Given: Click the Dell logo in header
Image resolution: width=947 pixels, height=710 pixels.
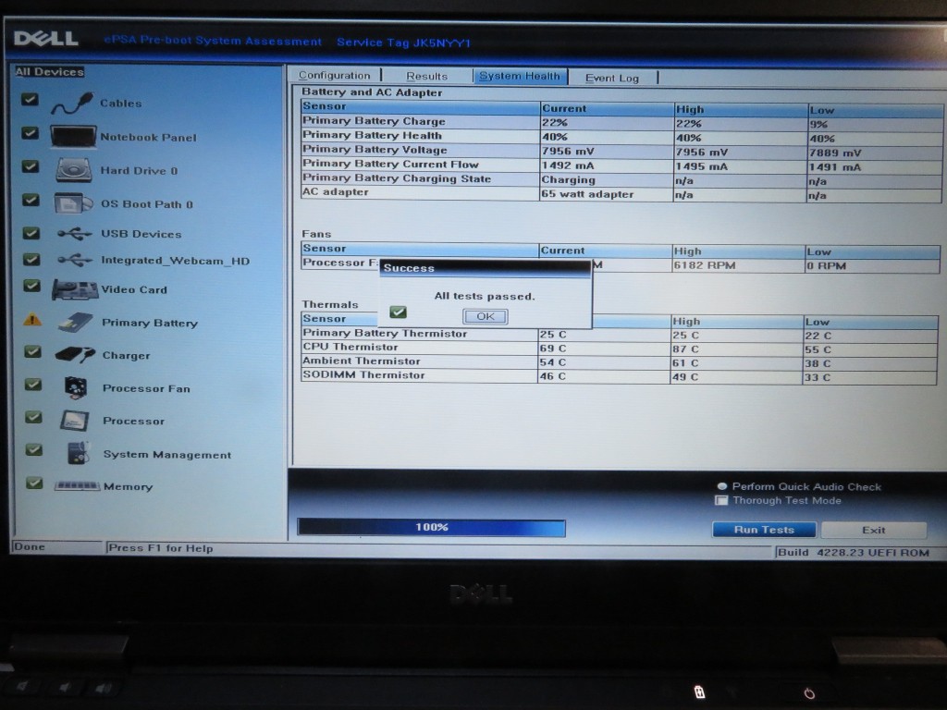Looking at the screenshot, I should tap(46, 39).
